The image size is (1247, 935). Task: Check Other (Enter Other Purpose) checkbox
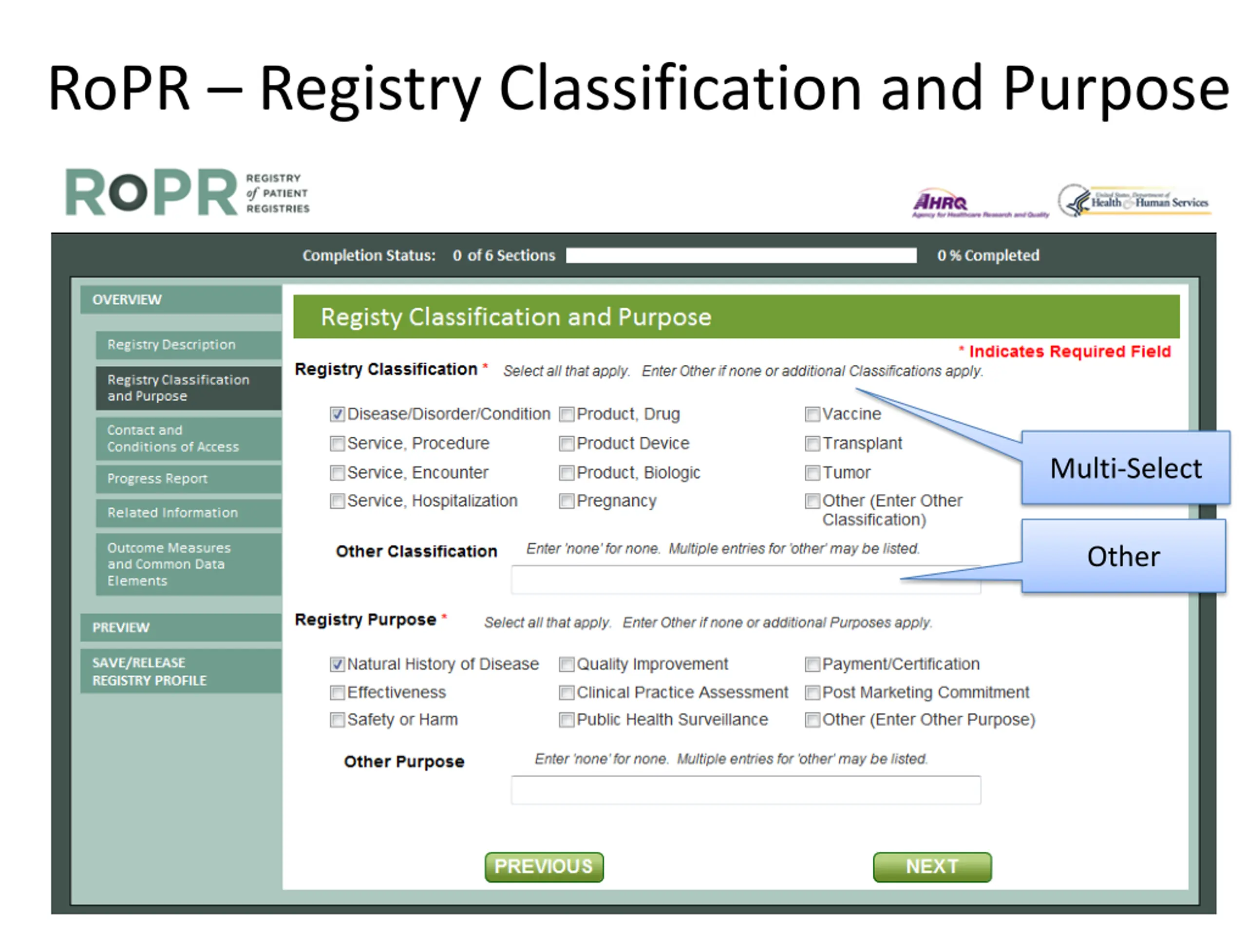pos(812,720)
